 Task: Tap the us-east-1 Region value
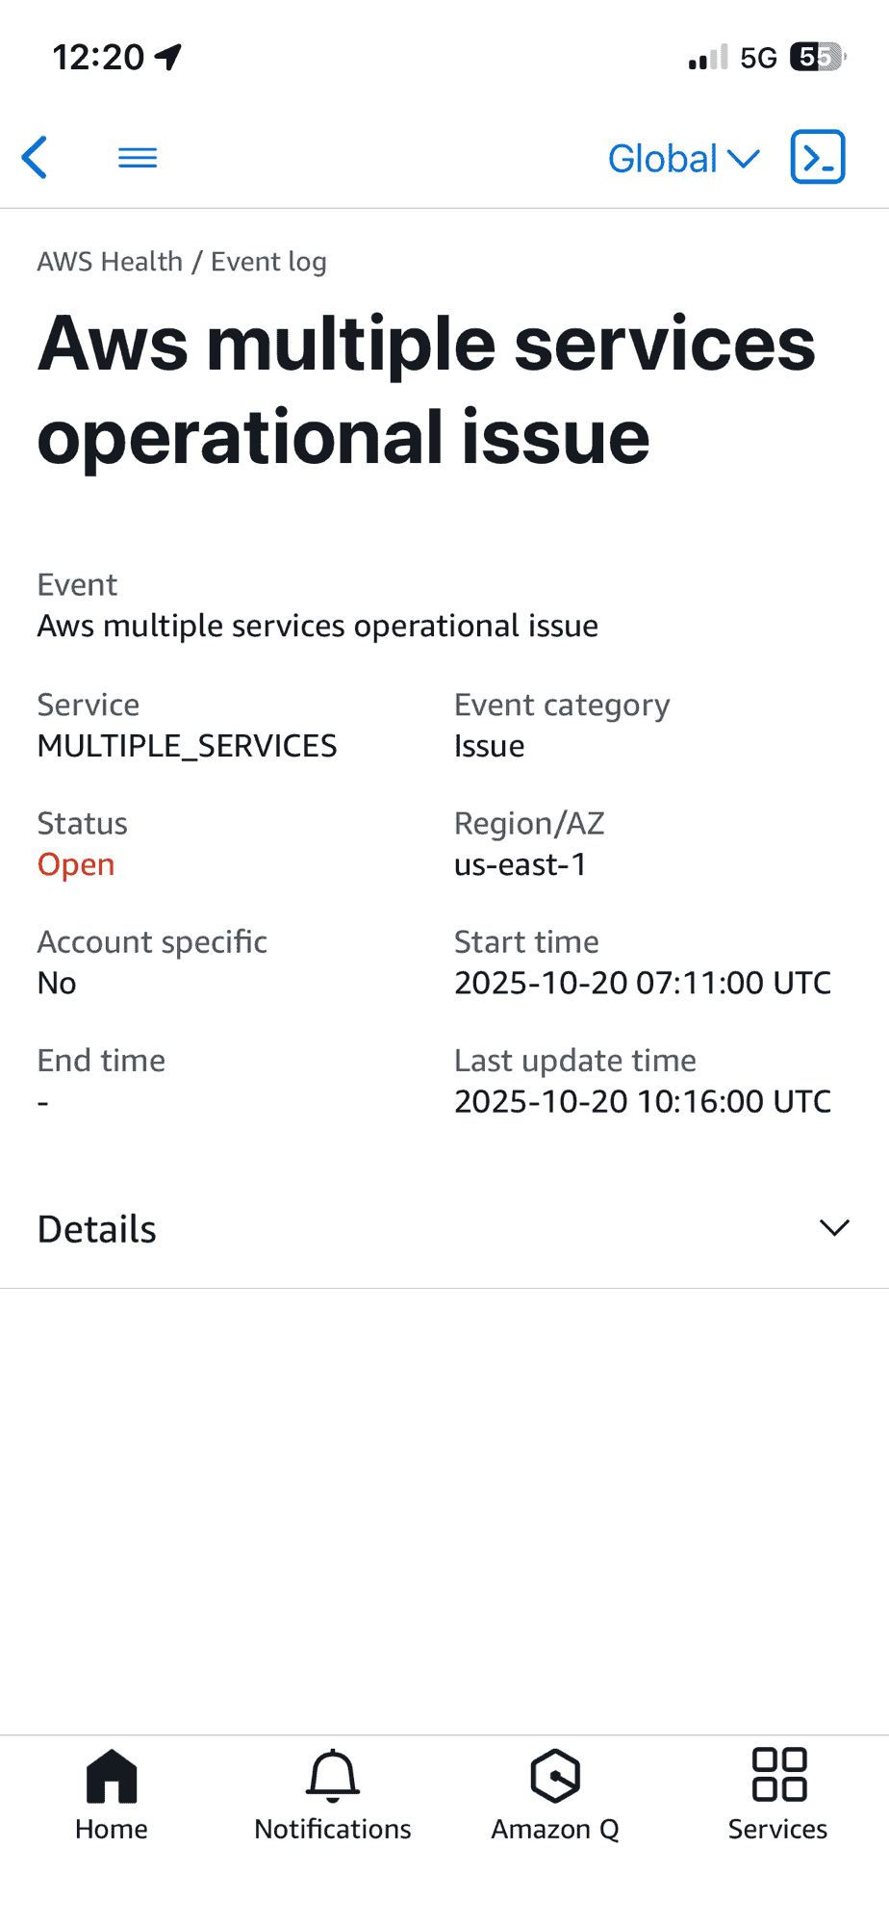click(521, 864)
